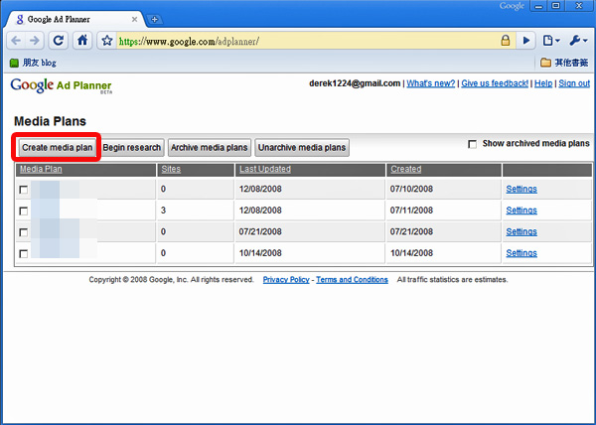Check the plan row created 07/11/2008

[x=24, y=211]
